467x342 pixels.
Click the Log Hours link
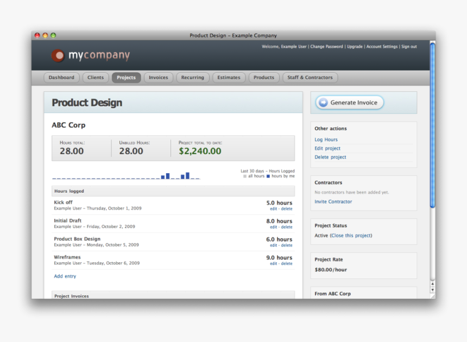[326, 140]
